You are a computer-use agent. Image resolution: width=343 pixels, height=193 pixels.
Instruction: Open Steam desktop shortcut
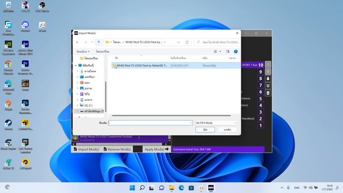point(9,125)
